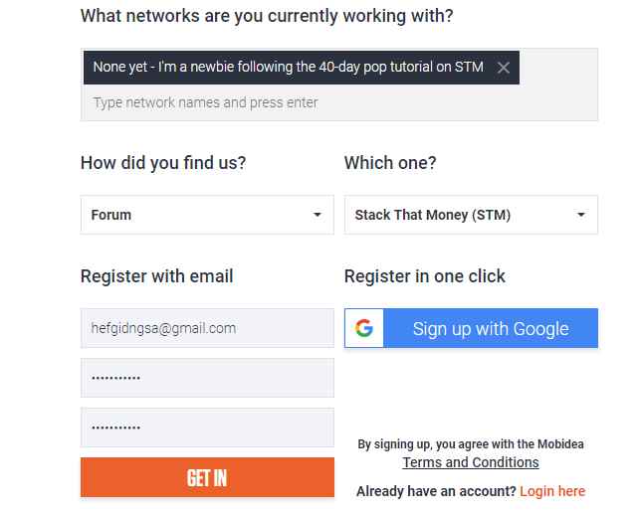This screenshot has width=637, height=515.
Task: Click the 'How did you find us?' label
Action: [x=163, y=163]
